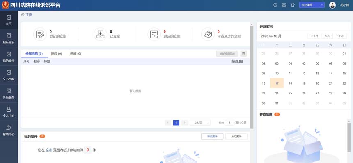Image resolution: width=353 pixels, height=163 pixels.
Task: Select date 22 on the calendar
Action: pos(344,83)
